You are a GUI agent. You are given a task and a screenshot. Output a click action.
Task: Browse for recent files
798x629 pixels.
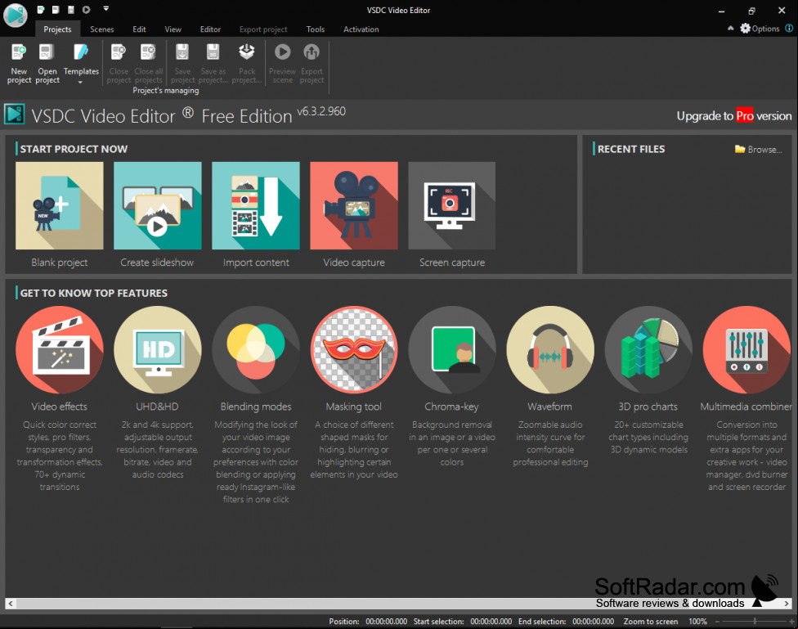coord(758,149)
